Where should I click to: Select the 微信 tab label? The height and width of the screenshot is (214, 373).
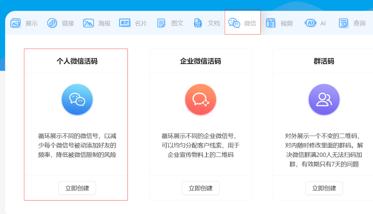click(x=250, y=23)
